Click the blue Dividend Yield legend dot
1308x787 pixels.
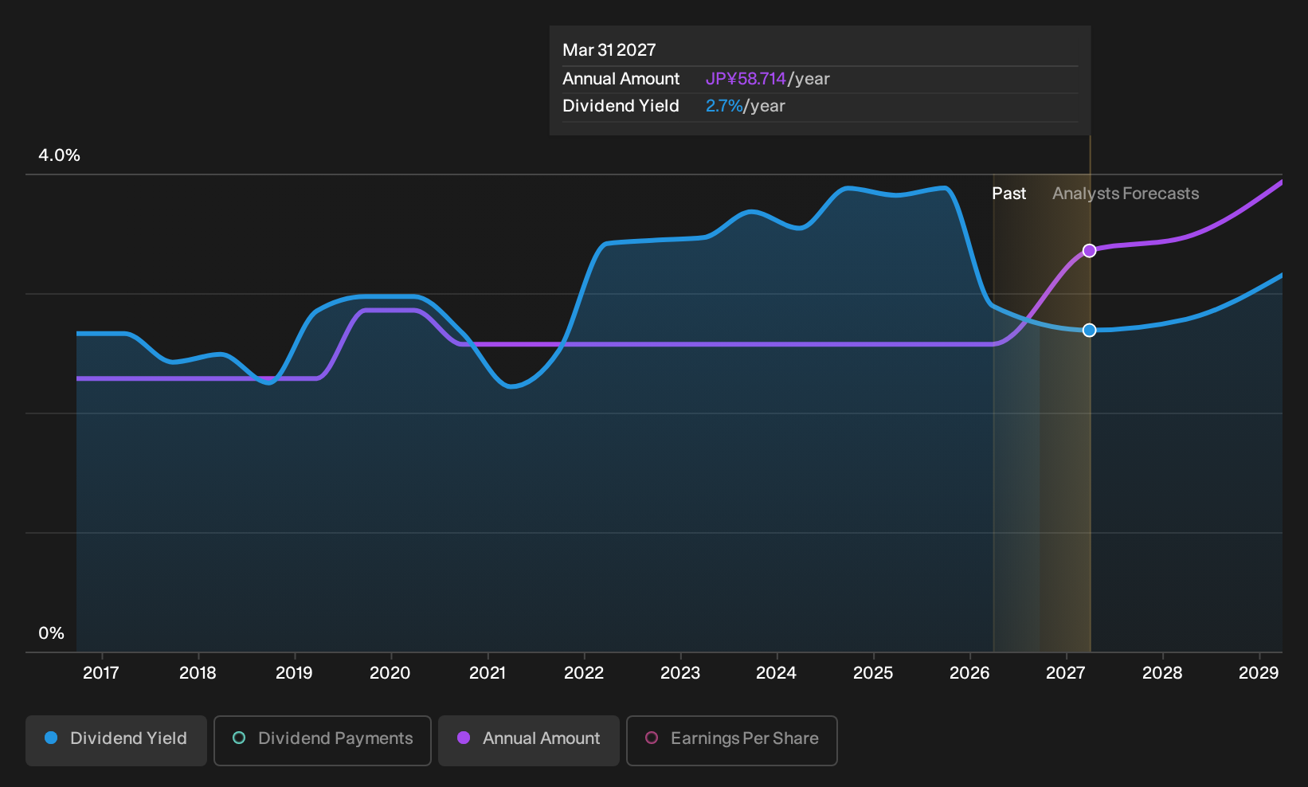51,738
